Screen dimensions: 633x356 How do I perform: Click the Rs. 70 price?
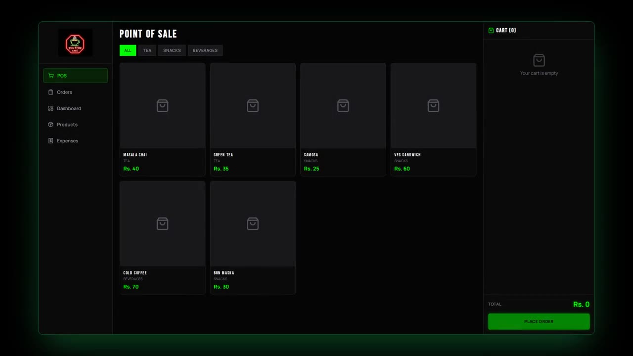131,287
